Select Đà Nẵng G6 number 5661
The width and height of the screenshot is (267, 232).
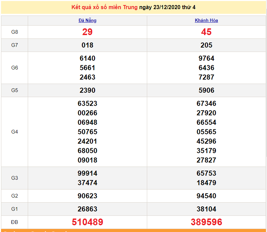87,68
